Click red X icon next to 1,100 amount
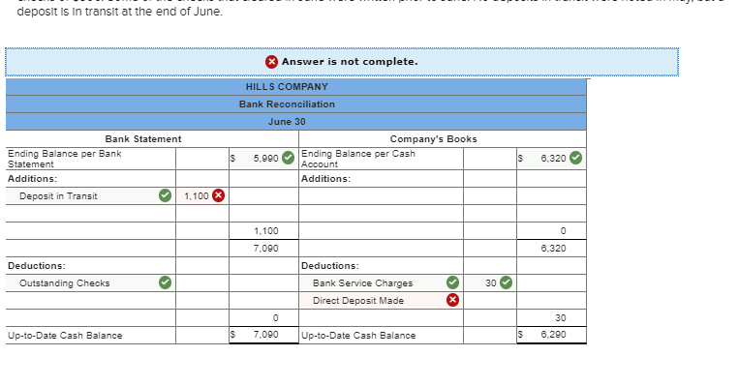The height and width of the screenshot is (386, 739). pyautogui.click(x=218, y=195)
